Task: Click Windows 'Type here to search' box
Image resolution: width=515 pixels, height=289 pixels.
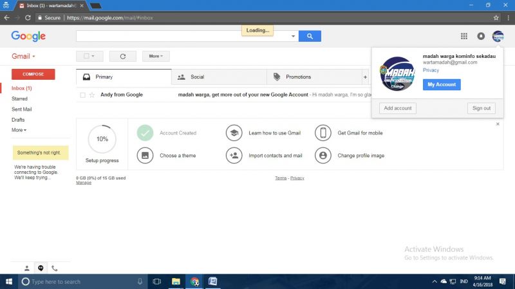Action: point(82,281)
